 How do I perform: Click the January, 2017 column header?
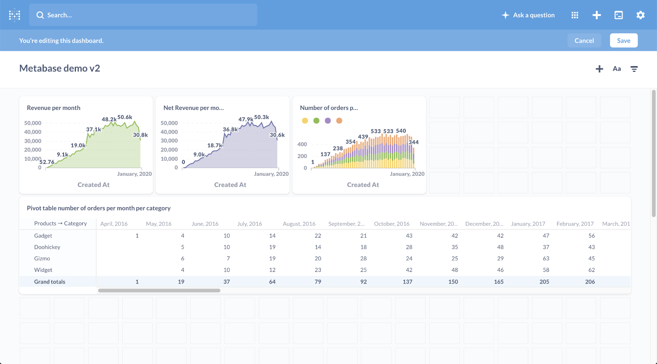tap(528, 224)
